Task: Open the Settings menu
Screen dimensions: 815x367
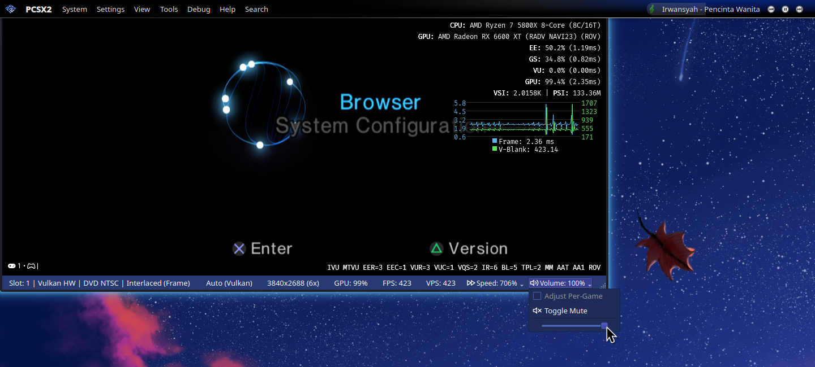Action: tap(110, 9)
